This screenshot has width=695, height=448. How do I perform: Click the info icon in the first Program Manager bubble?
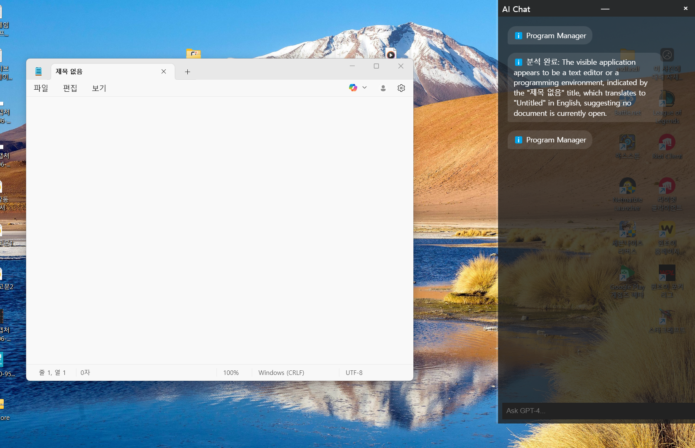pyautogui.click(x=518, y=36)
